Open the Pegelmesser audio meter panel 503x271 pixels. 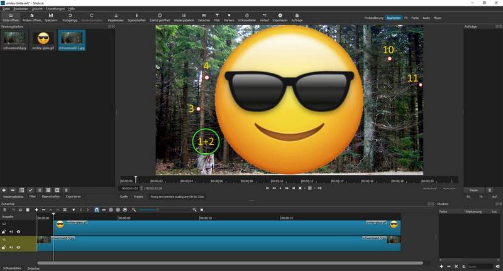pyautogui.click(x=116, y=16)
